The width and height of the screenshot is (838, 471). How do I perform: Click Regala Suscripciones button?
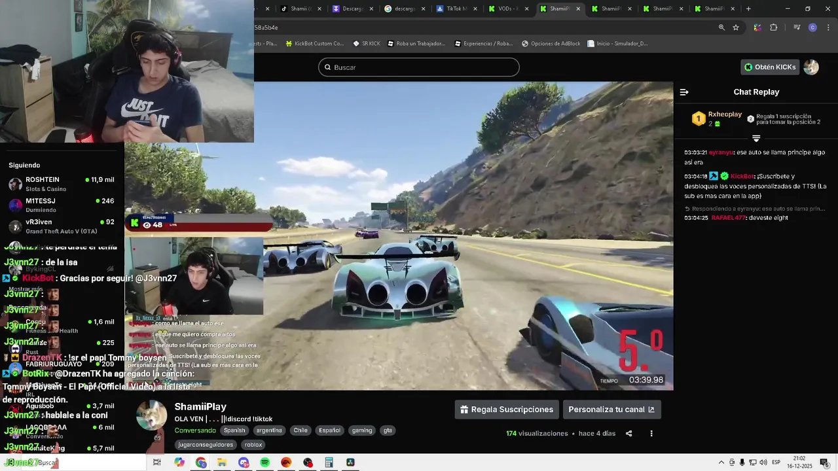click(x=507, y=410)
